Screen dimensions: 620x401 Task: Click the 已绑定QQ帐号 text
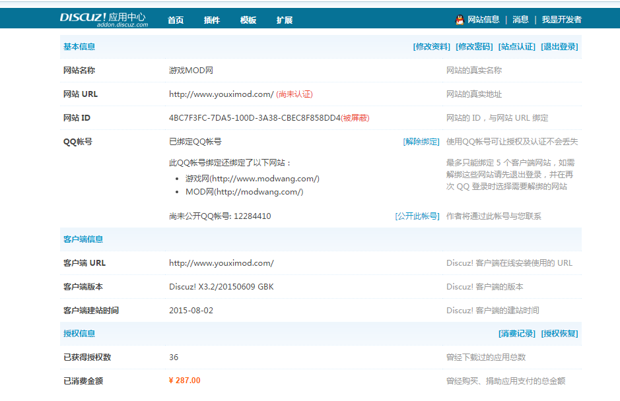(x=195, y=142)
